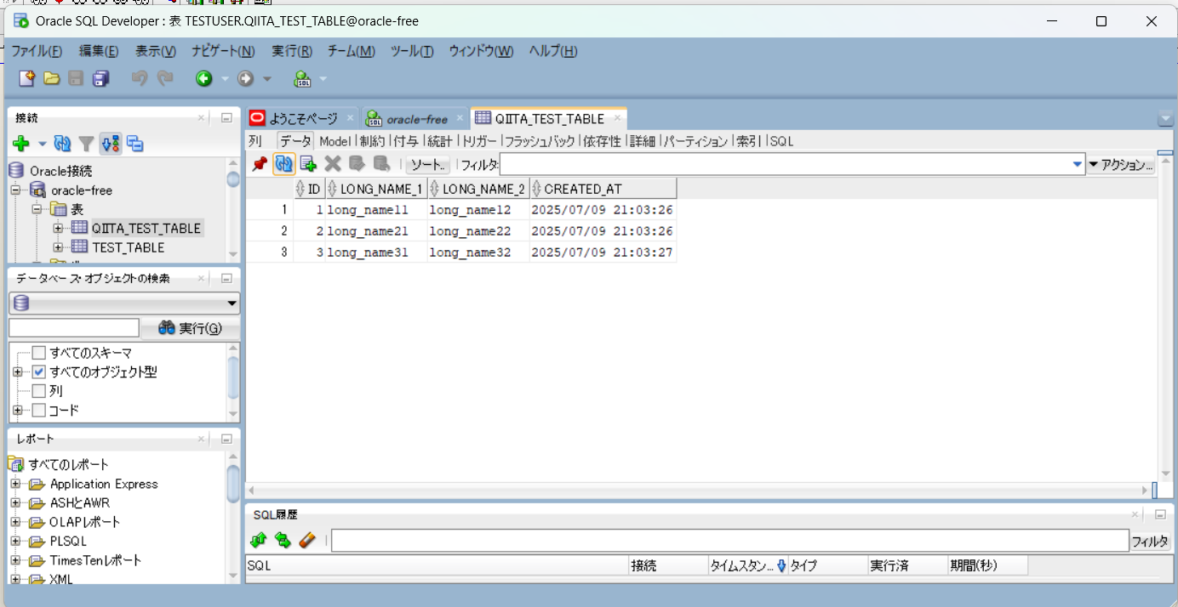Check the すべてのスキーマ checkbox

pyautogui.click(x=37, y=352)
